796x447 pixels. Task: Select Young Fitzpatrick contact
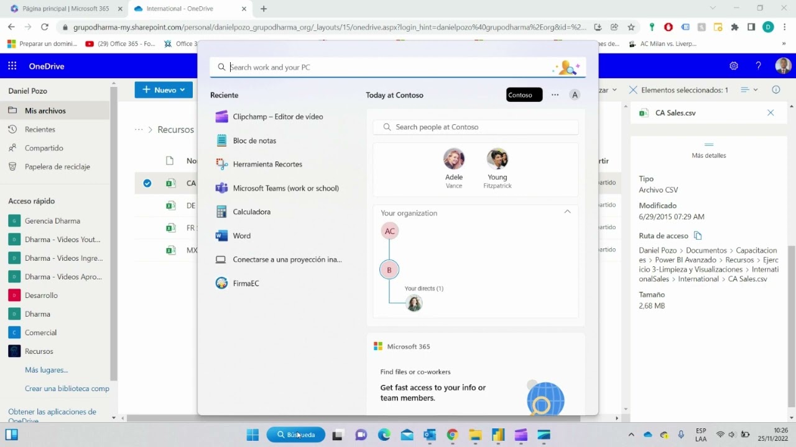(x=497, y=169)
